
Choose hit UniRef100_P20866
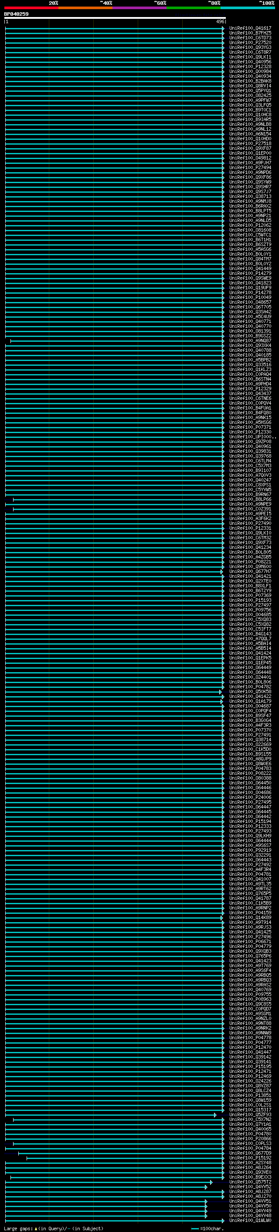pyautogui.click(x=250, y=1139)
